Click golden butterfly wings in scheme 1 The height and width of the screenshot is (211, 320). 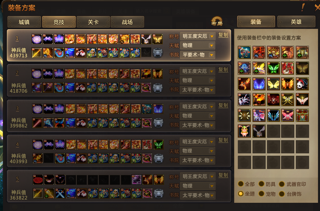point(158,39)
